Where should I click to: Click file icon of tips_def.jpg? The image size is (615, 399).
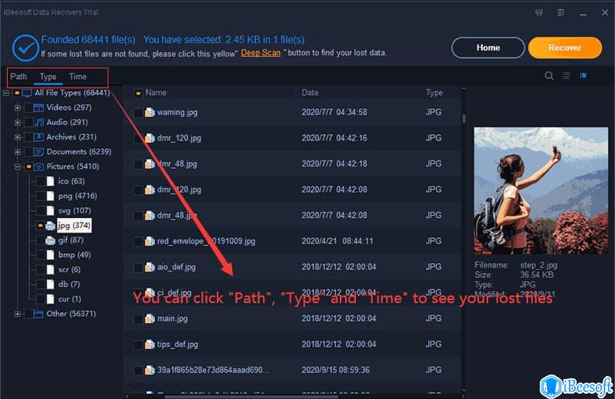pyautogui.click(x=149, y=345)
